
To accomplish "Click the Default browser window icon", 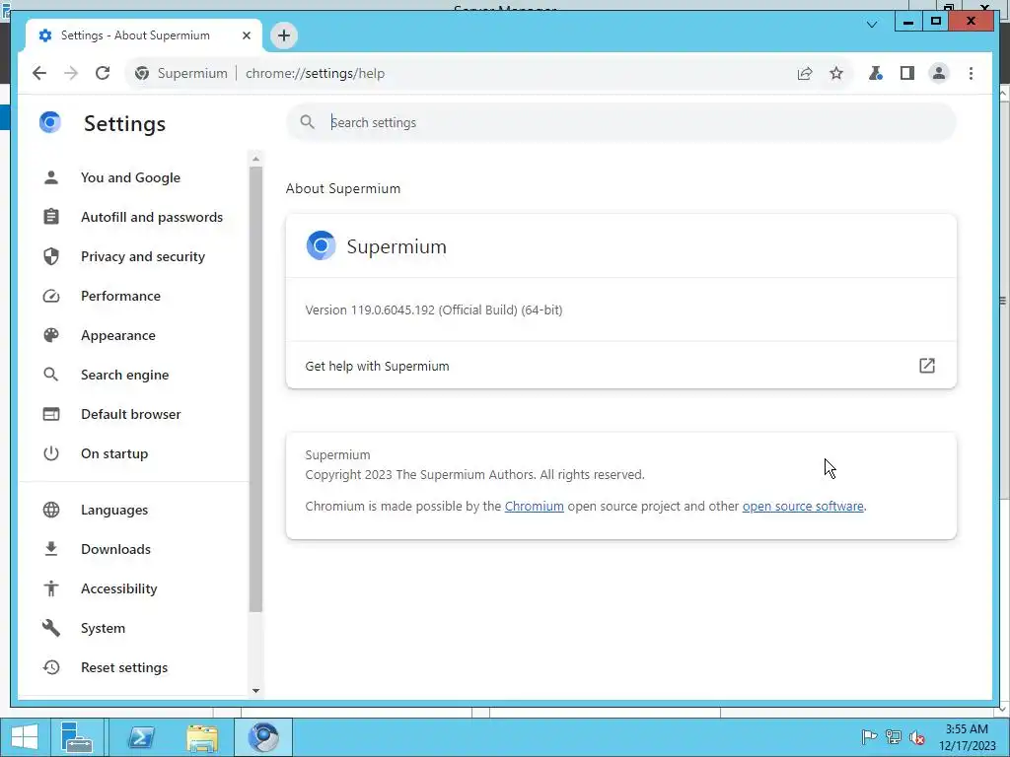I will [51, 414].
